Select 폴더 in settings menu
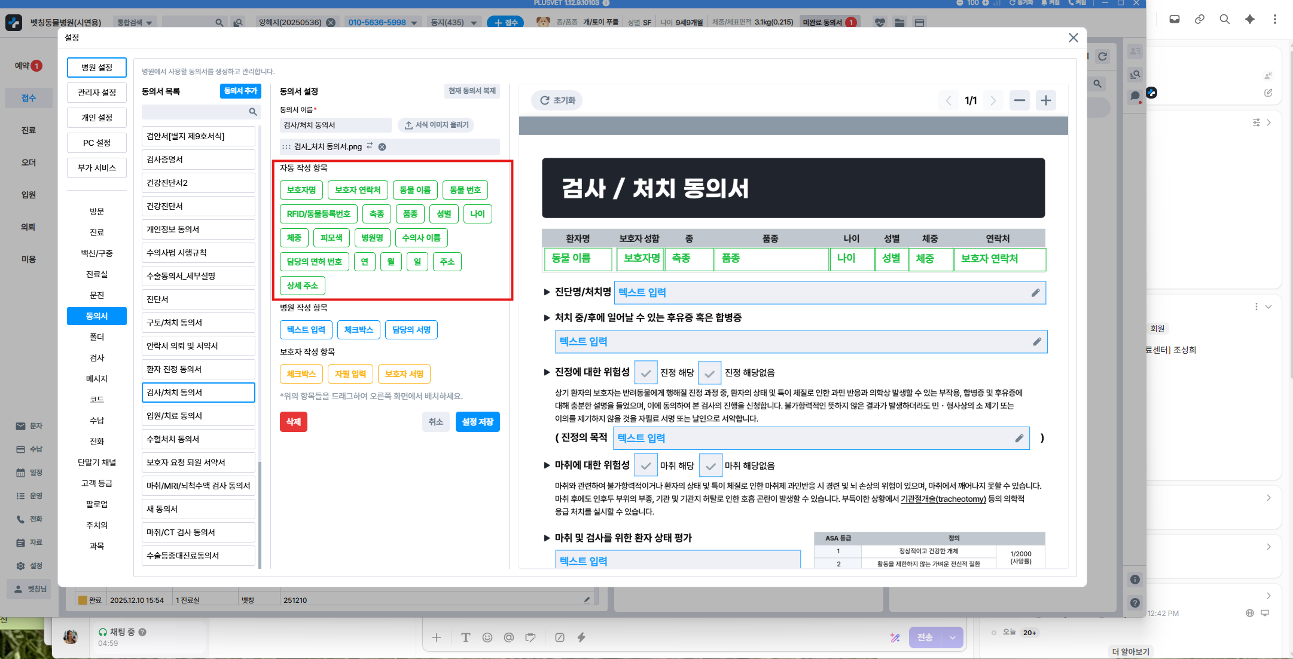Image resolution: width=1293 pixels, height=659 pixels. 97,337
